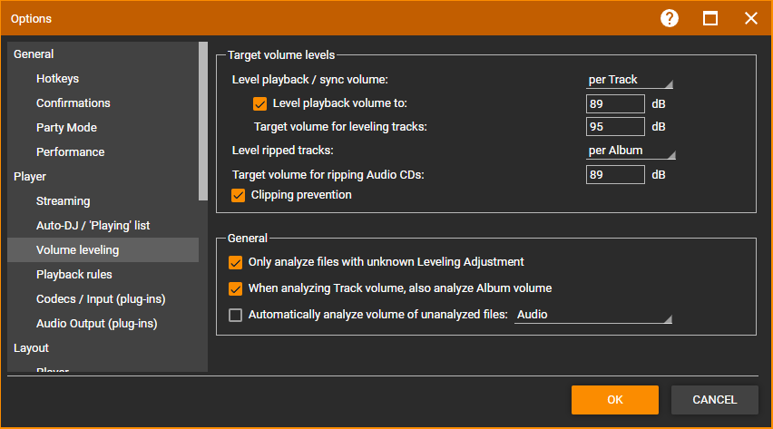773x429 pixels.
Task: Expand the 'Audio' file type dropdown
Action: coord(594,316)
